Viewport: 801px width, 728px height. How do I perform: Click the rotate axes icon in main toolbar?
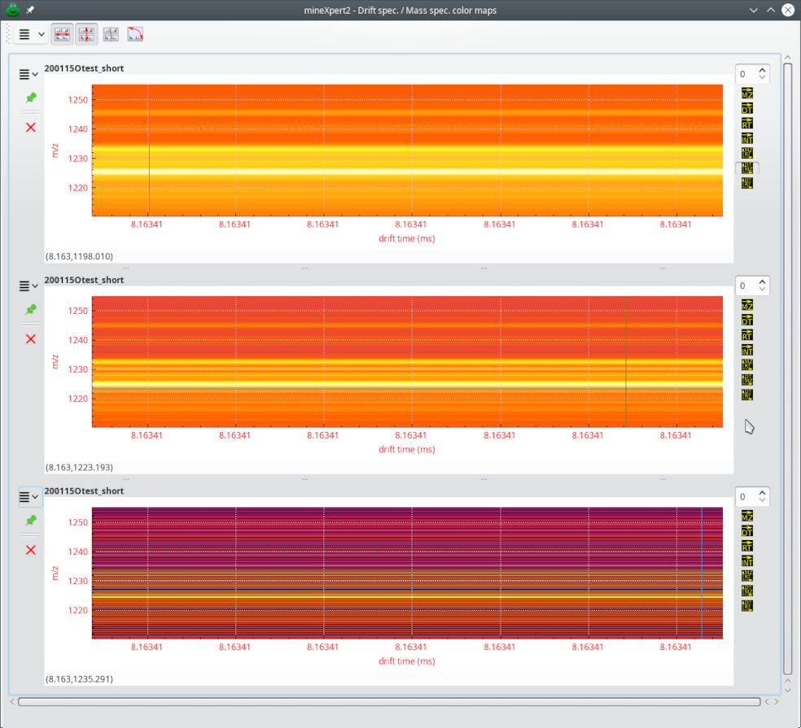click(x=135, y=34)
